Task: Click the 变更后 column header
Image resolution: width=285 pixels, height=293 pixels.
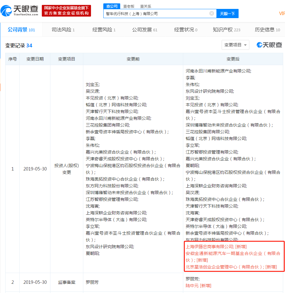Action: 233,59
